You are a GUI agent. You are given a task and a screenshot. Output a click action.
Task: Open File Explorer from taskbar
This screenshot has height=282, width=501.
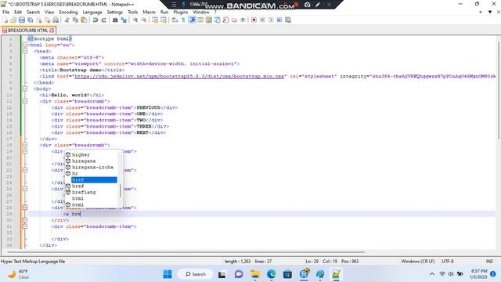(x=255, y=274)
